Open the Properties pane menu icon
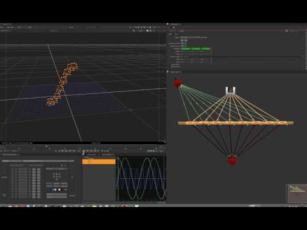 click(x=168, y=24)
